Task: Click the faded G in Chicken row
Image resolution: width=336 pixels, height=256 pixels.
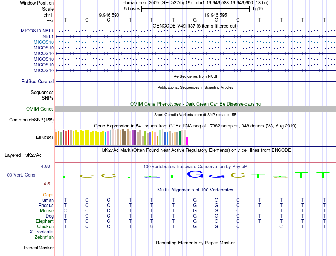Action: tap(151, 226)
